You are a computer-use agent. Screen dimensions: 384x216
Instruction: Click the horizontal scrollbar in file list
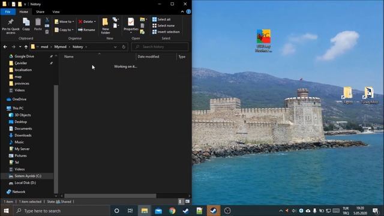coord(110,196)
